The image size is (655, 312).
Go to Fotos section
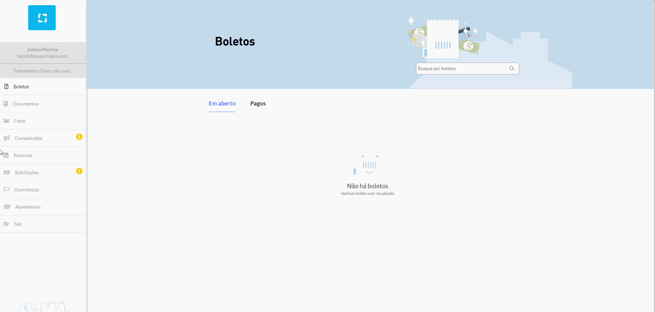[43, 121]
